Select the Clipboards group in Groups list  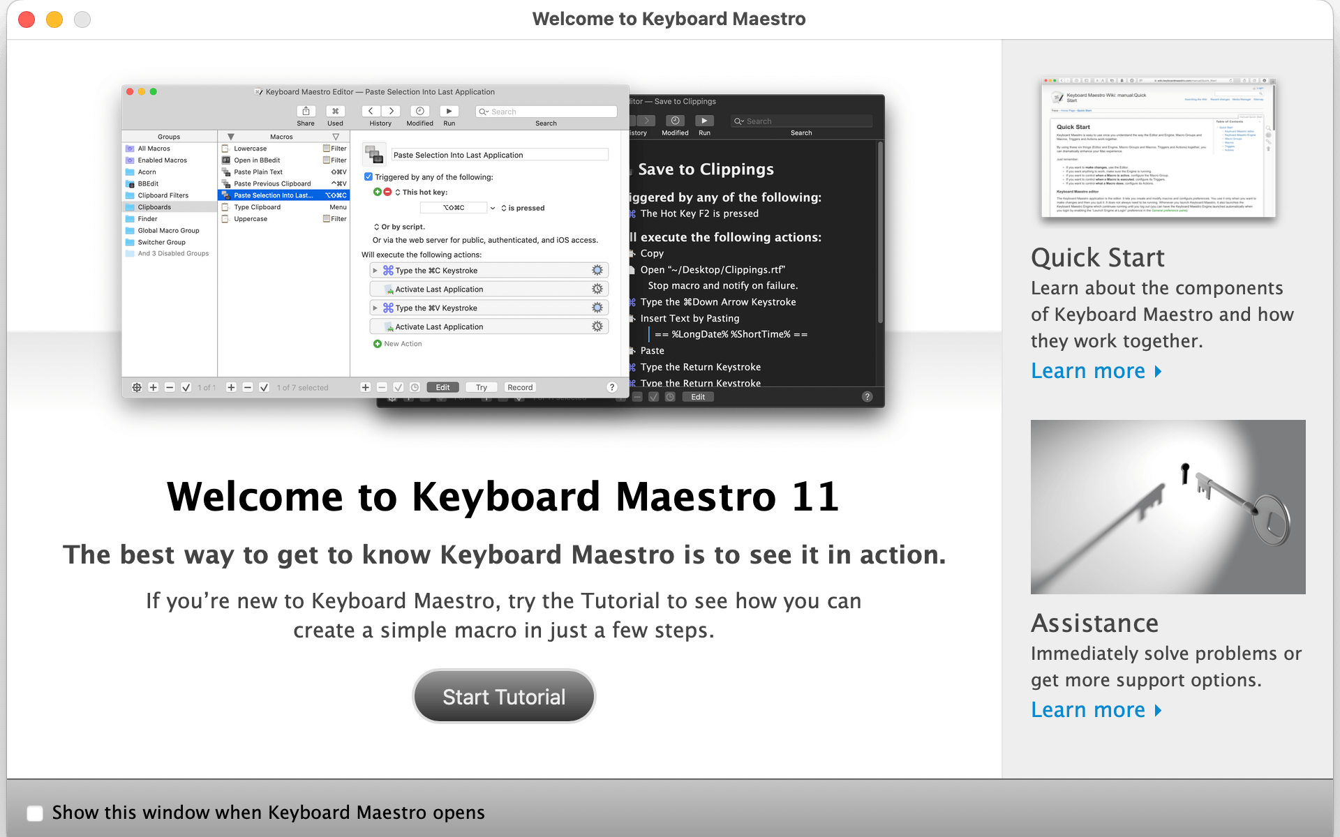click(169, 207)
